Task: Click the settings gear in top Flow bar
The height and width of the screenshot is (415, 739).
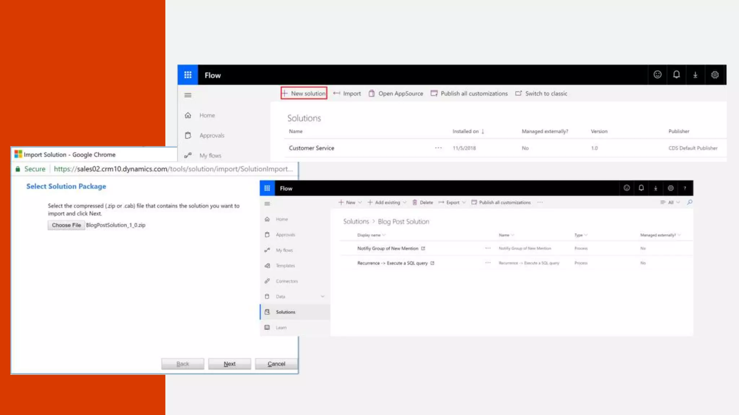Action: coord(715,75)
